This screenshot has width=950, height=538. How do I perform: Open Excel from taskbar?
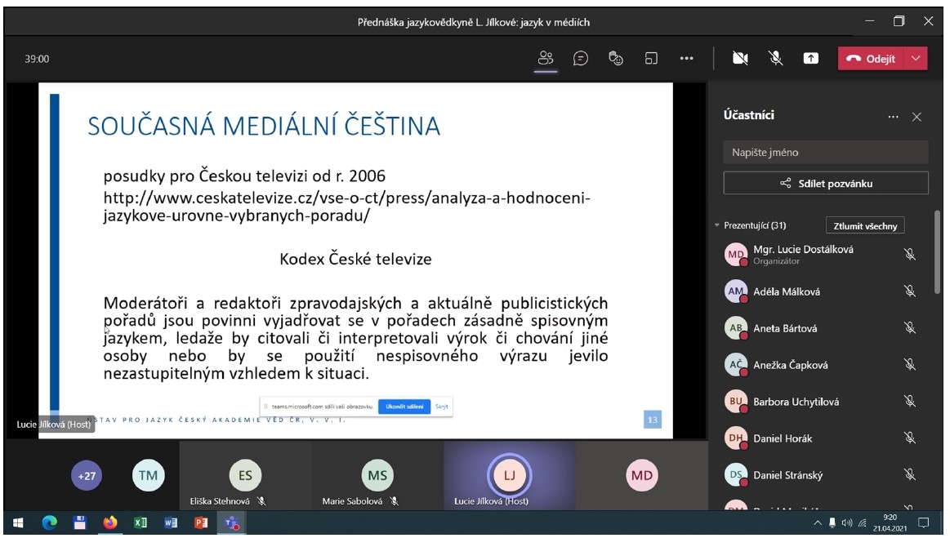[140, 522]
